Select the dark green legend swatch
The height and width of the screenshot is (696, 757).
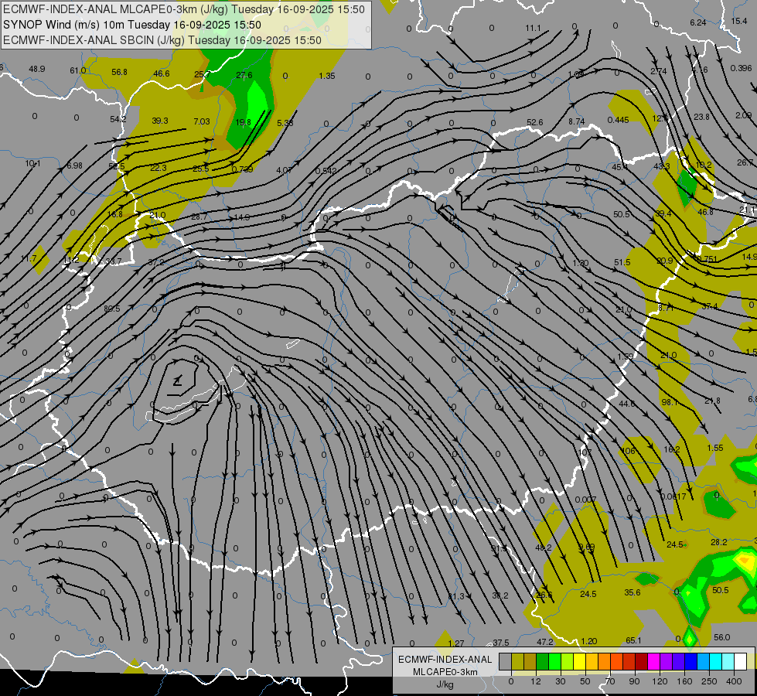542,661
